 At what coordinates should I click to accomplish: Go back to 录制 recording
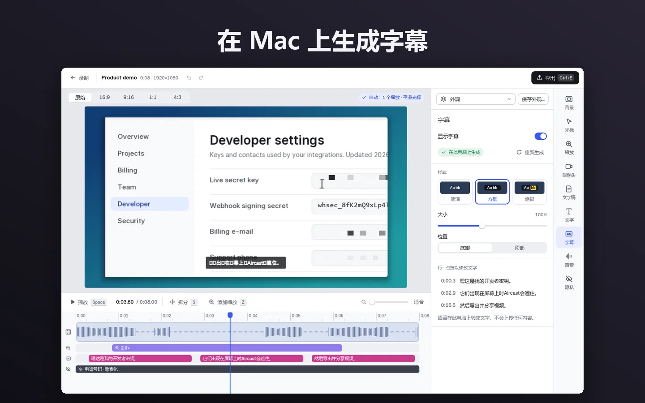click(80, 78)
